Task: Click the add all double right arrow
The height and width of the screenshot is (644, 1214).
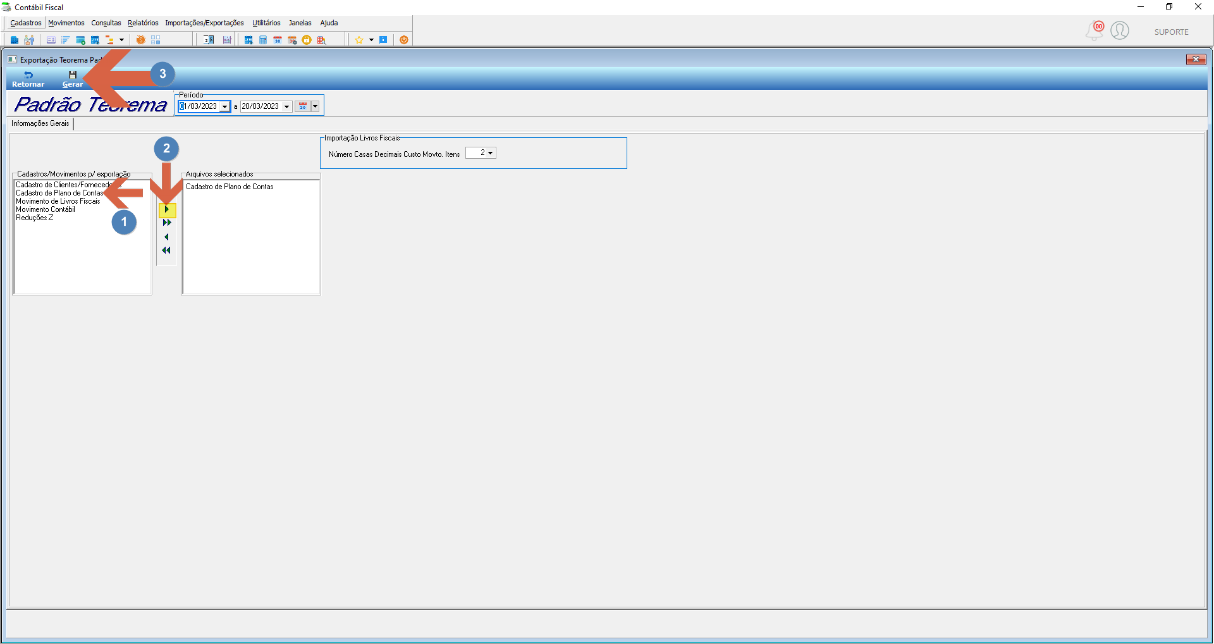Action: (x=167, y=223)
